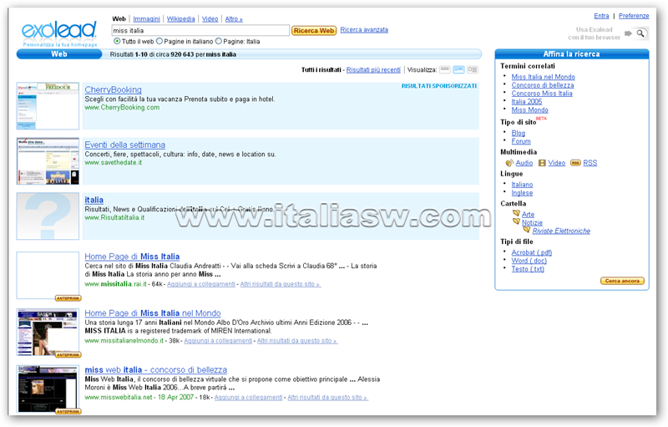Open the italia sponsored result title
Screen dimensions: 668x427
click(x=94, y=200)
